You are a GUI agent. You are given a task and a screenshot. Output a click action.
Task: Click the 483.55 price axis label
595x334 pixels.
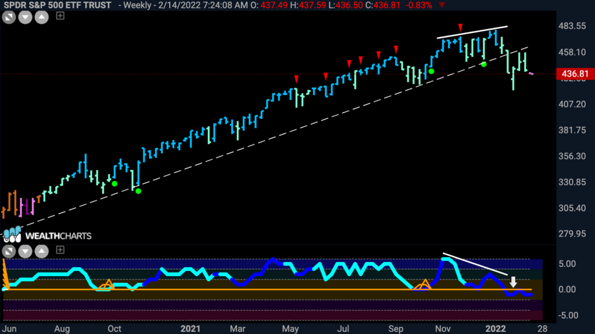click(x=572, y=26)
